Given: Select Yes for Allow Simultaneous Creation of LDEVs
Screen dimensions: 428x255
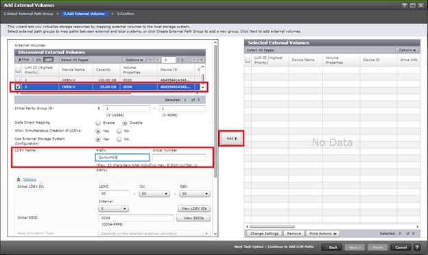Looking at the screenshot, I should [x=98, y=131].
